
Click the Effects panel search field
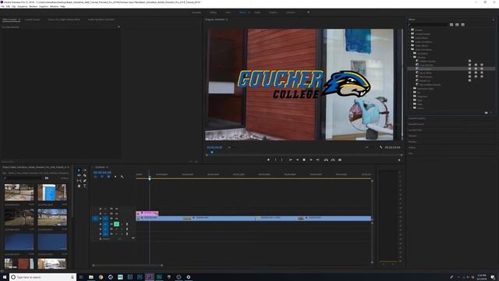click(x=427, y=24)
